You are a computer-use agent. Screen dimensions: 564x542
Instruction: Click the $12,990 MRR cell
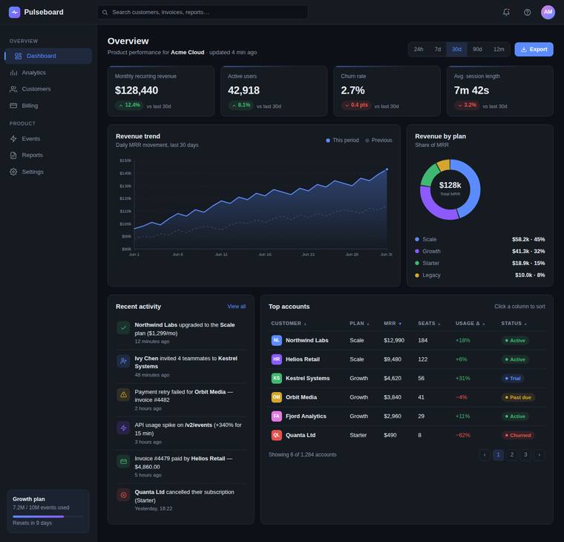394,341
